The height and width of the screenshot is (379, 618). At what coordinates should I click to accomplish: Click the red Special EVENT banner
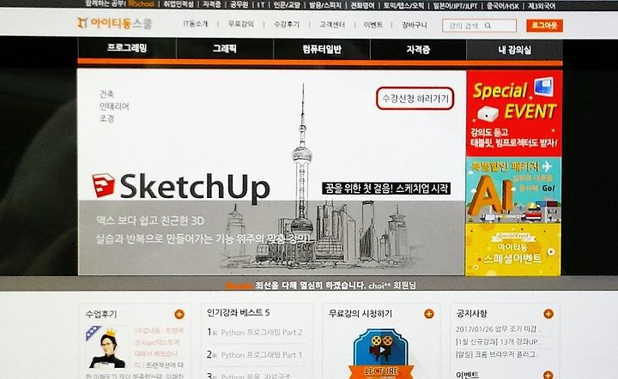[x=514, y=113]
